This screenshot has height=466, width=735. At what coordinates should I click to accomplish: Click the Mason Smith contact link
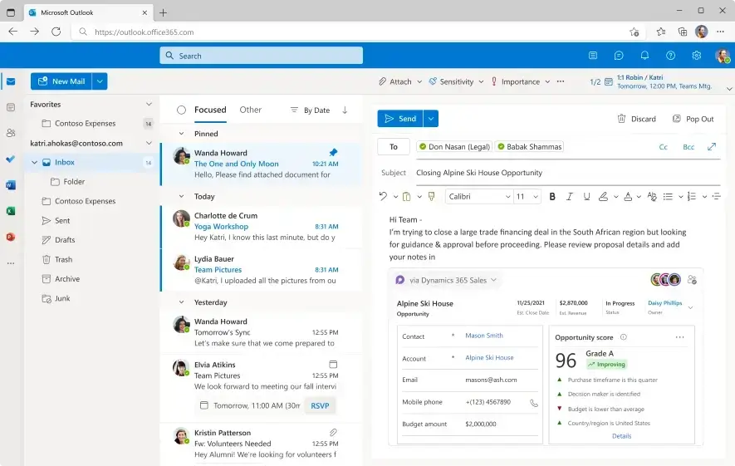point(483,336)
